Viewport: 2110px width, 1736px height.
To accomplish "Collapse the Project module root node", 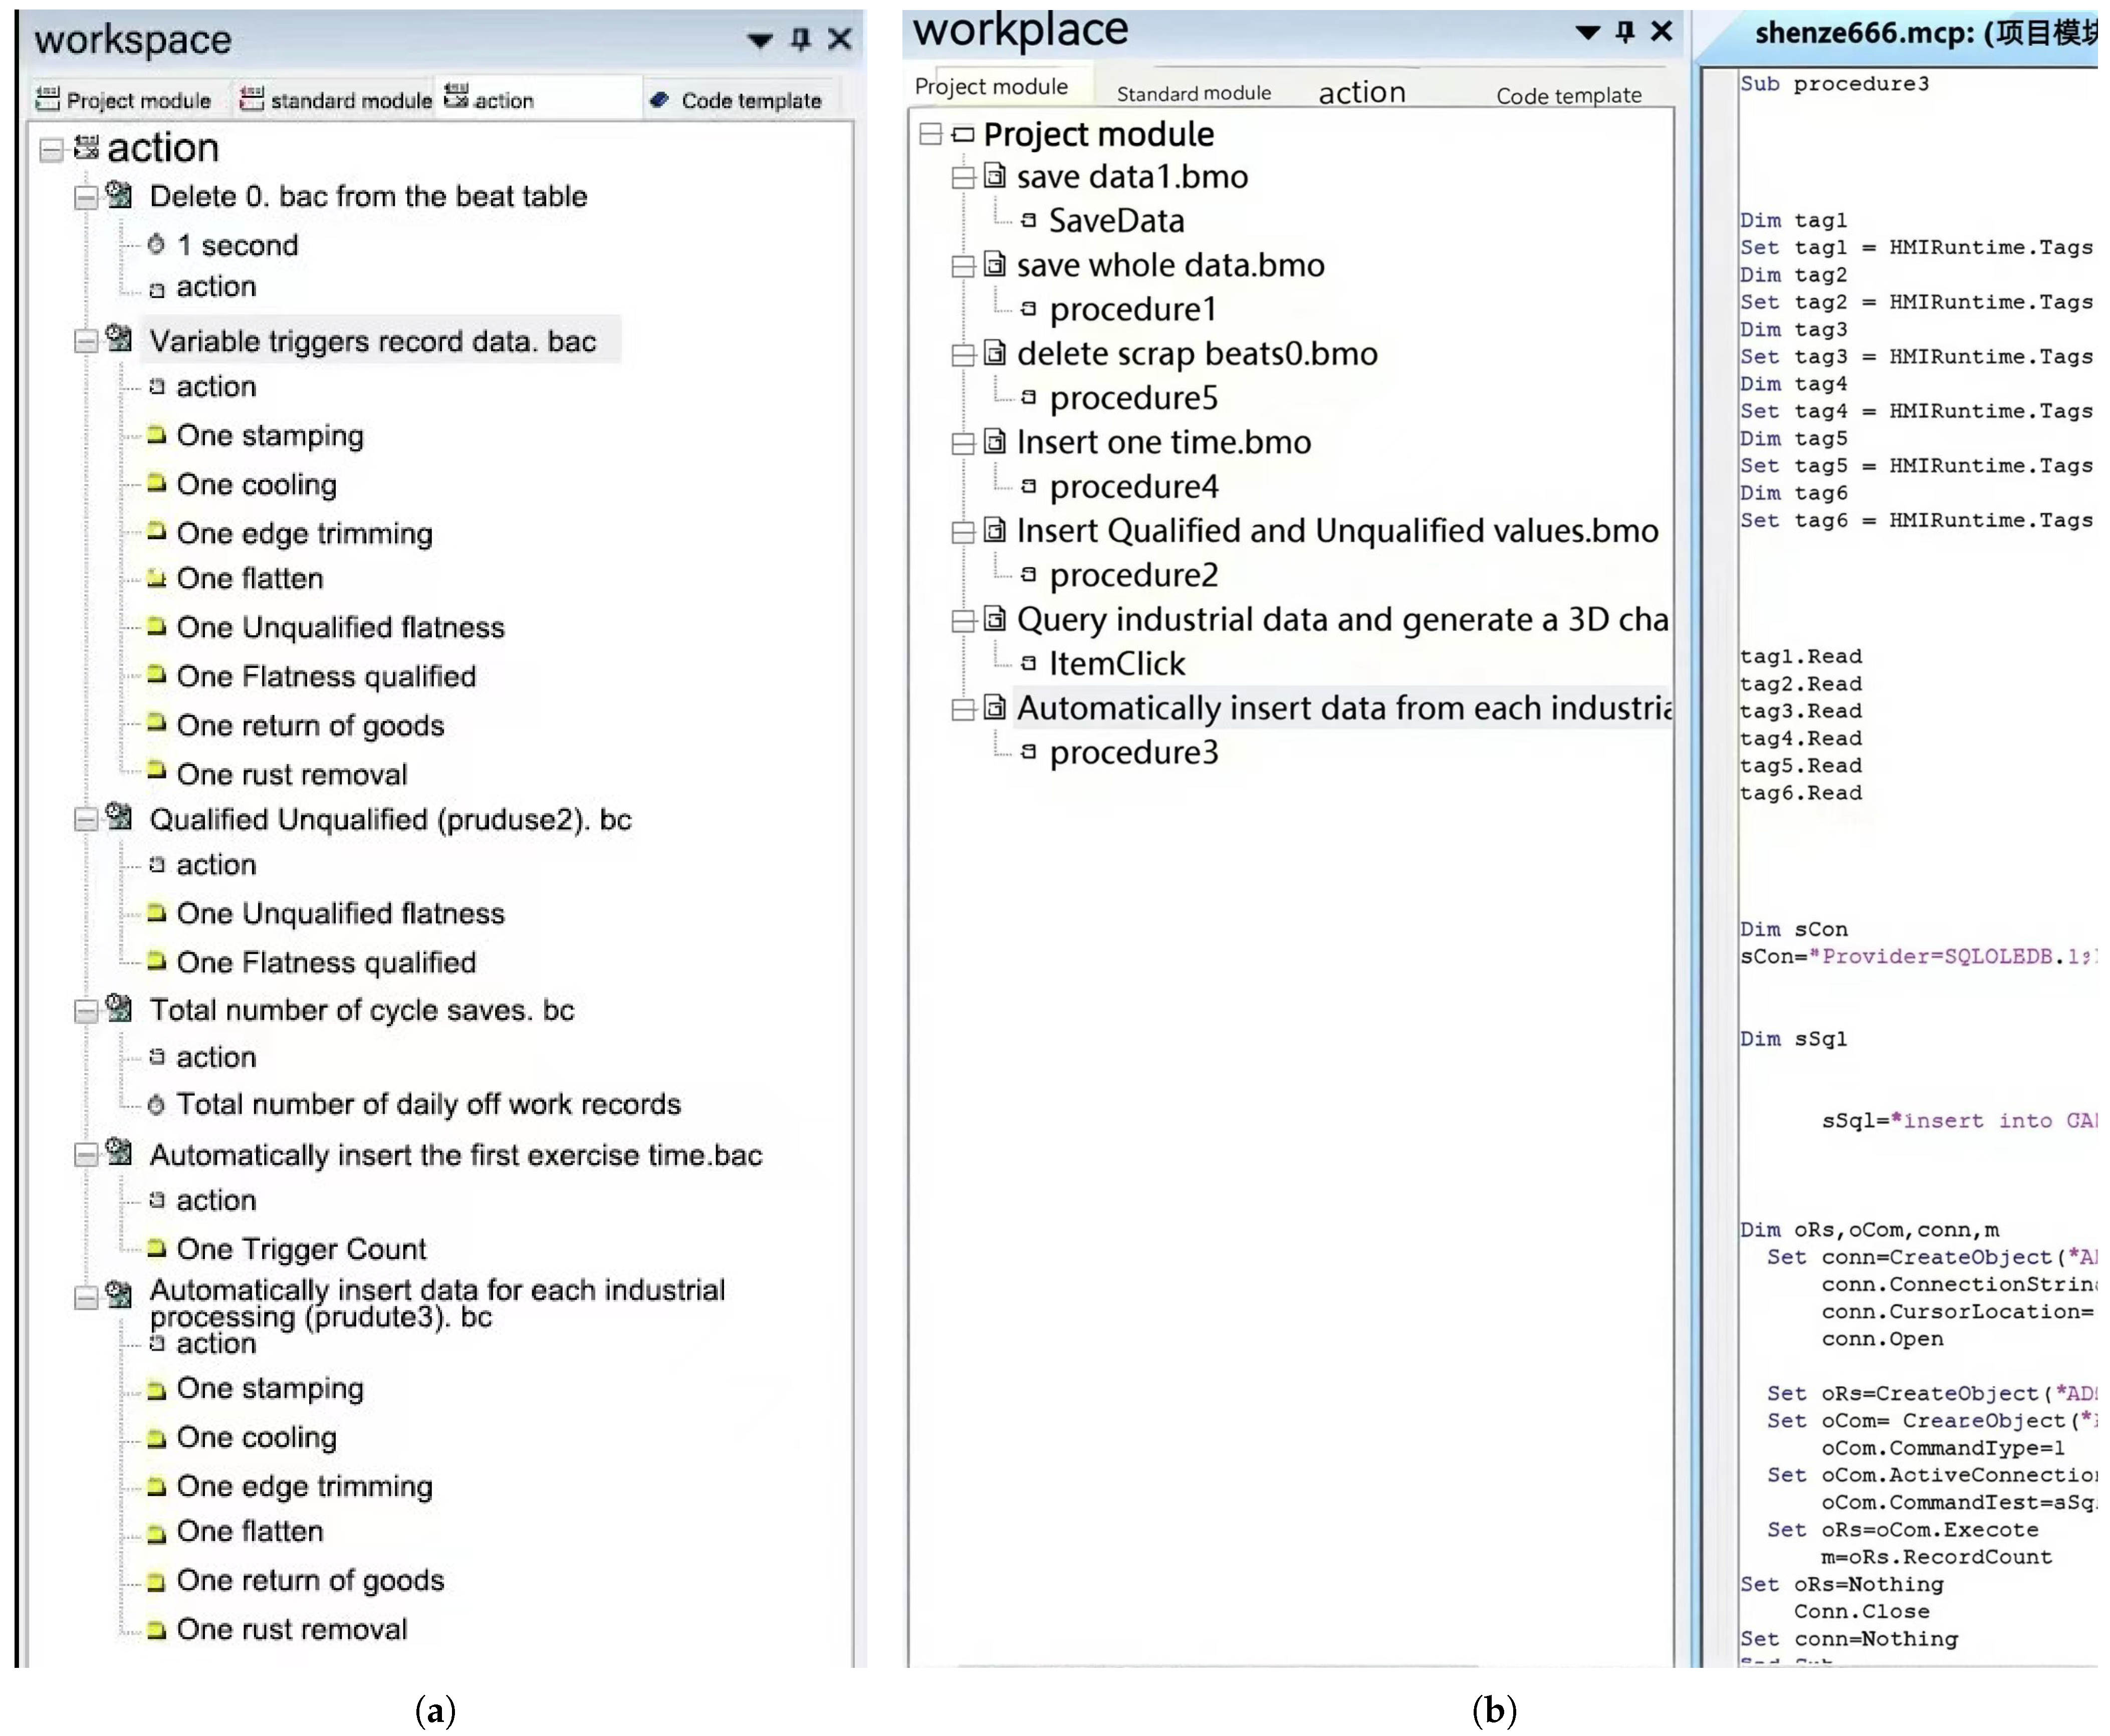I will tap(930, 134).
